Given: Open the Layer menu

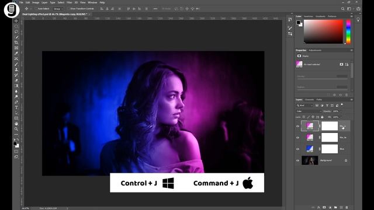Looking at the screenshot, I should [x=44, y=2].
